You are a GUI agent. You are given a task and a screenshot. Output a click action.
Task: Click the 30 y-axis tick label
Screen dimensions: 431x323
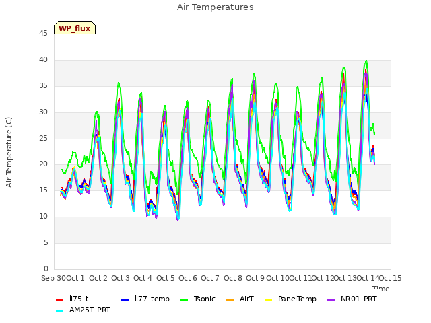coord(43,112)
